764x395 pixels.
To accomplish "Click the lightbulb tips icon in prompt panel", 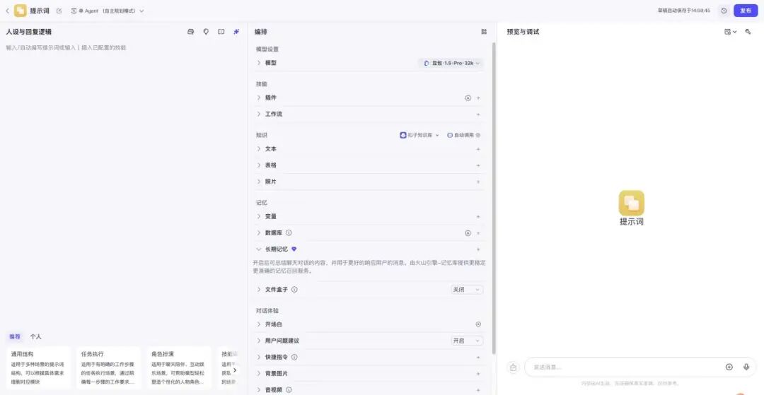I will (x=206, y=32).
